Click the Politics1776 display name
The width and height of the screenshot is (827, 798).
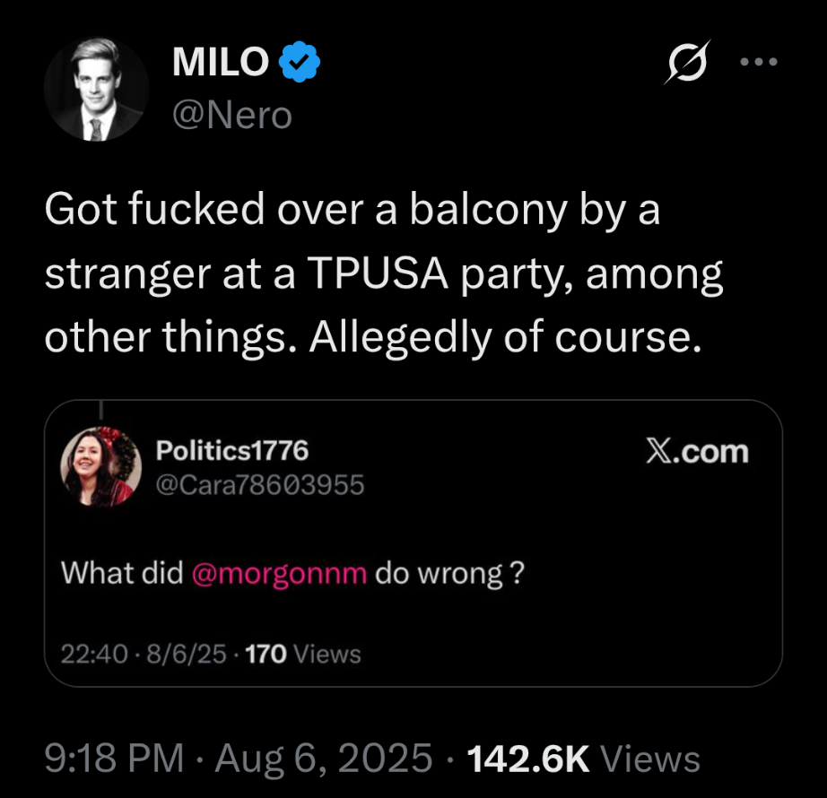tap(232, 451)
